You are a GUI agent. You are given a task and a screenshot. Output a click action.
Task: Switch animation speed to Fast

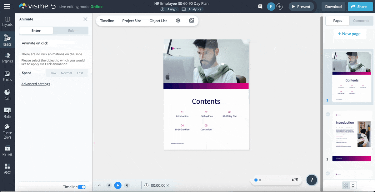point(80,73)
